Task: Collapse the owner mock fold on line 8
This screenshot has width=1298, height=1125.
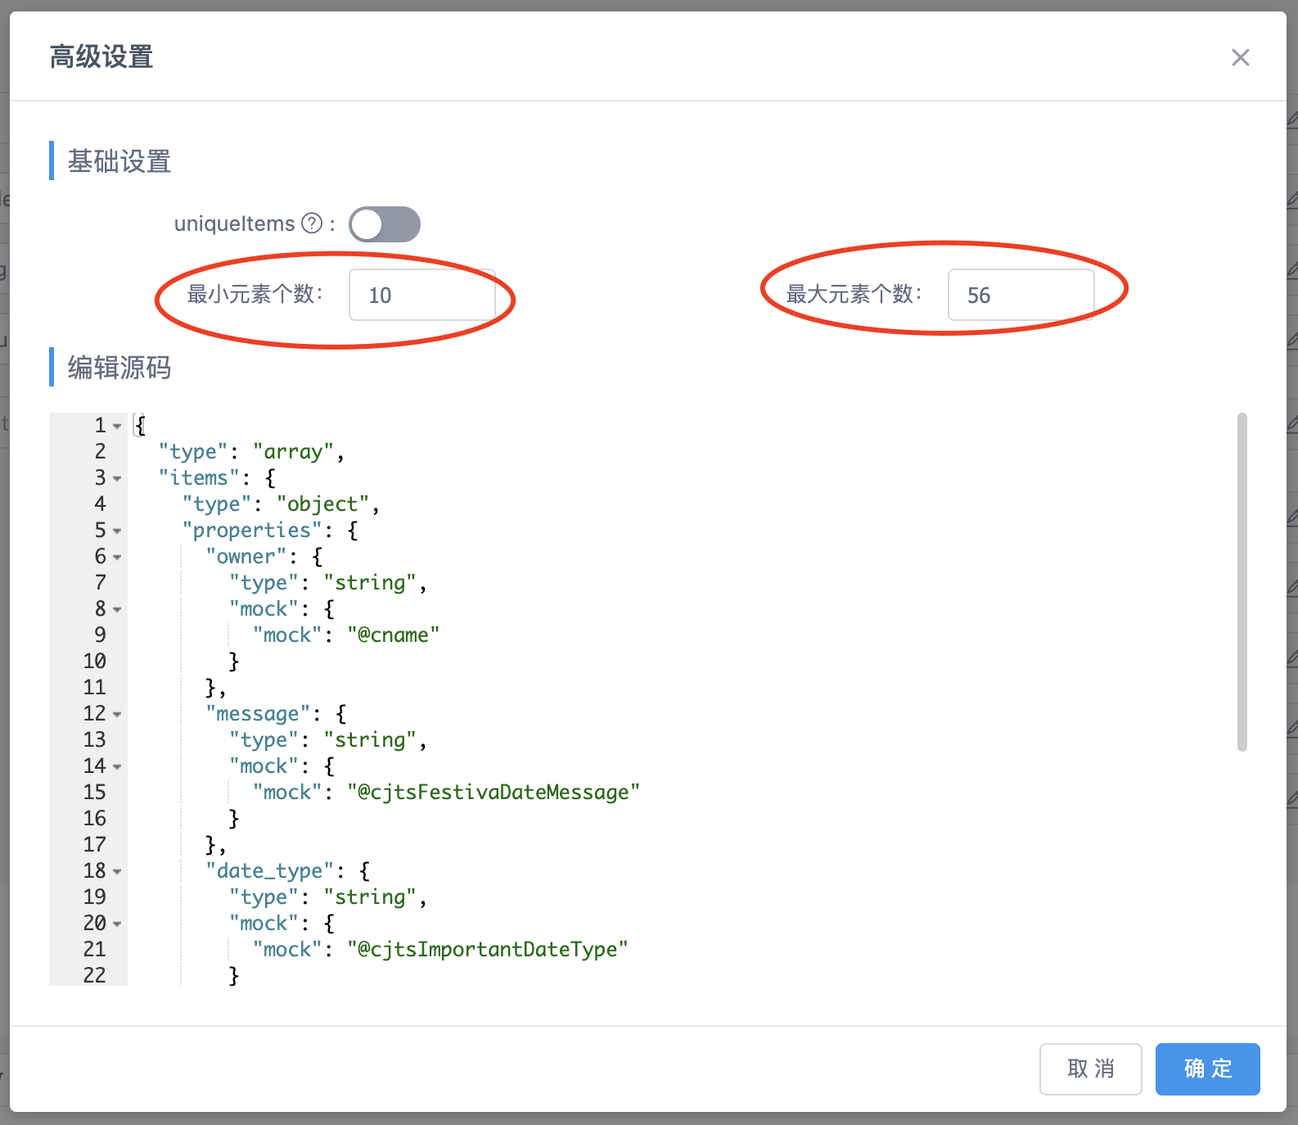Action: [117, 609]
